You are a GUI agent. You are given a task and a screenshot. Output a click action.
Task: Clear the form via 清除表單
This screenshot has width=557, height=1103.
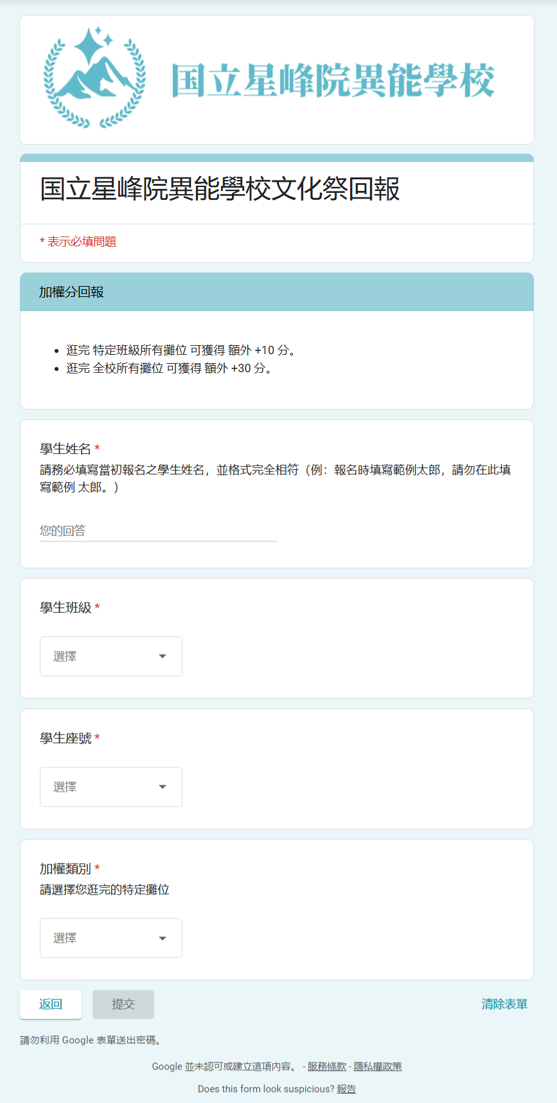point(504,1004)
